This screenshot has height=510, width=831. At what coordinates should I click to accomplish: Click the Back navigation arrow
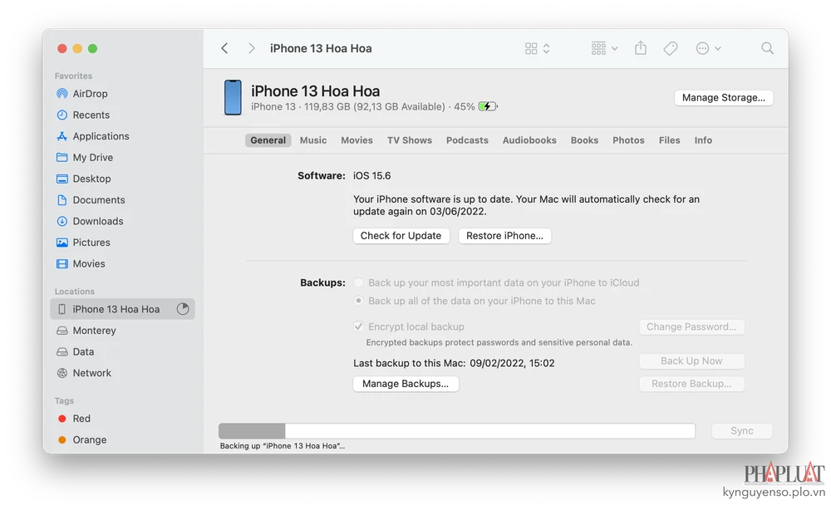224,48
